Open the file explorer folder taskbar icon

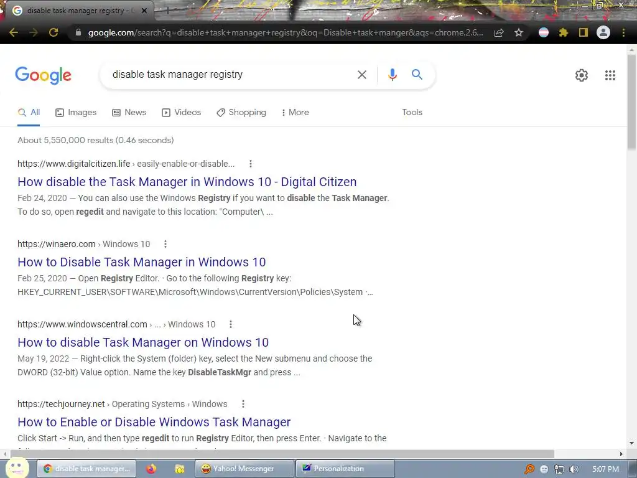click(x=180, y=469)
